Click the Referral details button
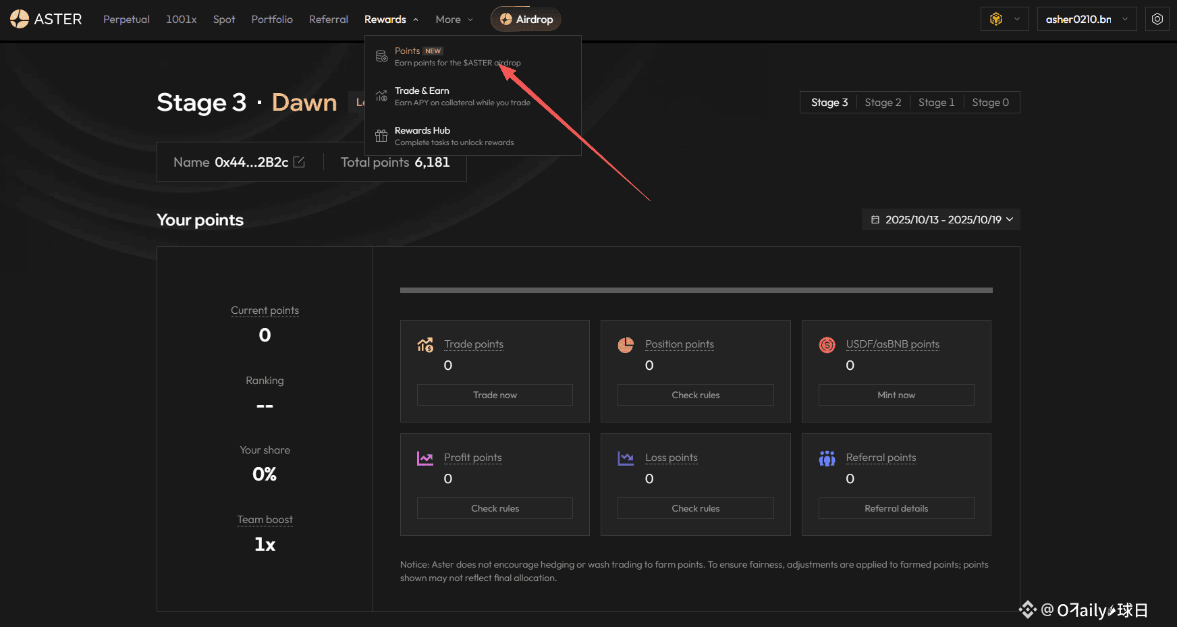This screenshot has height=627, width=1177. (x=896, y=508)
